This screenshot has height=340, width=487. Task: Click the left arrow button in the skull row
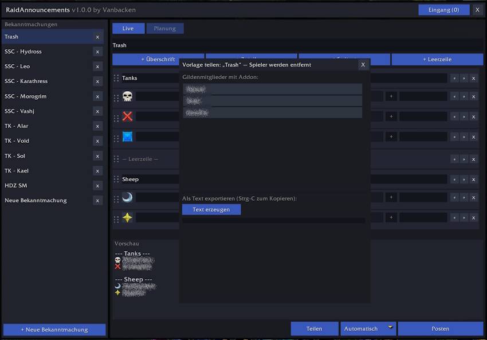point(454,97)
